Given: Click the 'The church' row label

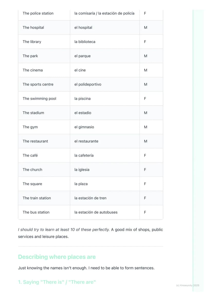Looking at the screenshot, I should point(32,170).
